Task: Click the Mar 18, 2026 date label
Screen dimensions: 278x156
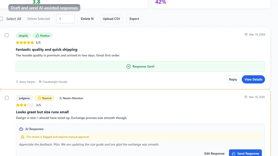Action: pos(257,97)
